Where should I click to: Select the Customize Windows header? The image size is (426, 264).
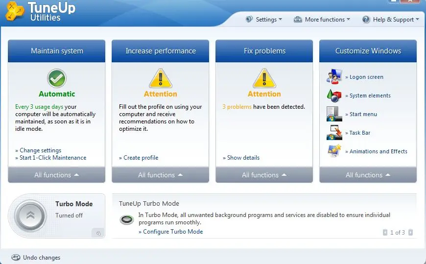coord(368,51)
